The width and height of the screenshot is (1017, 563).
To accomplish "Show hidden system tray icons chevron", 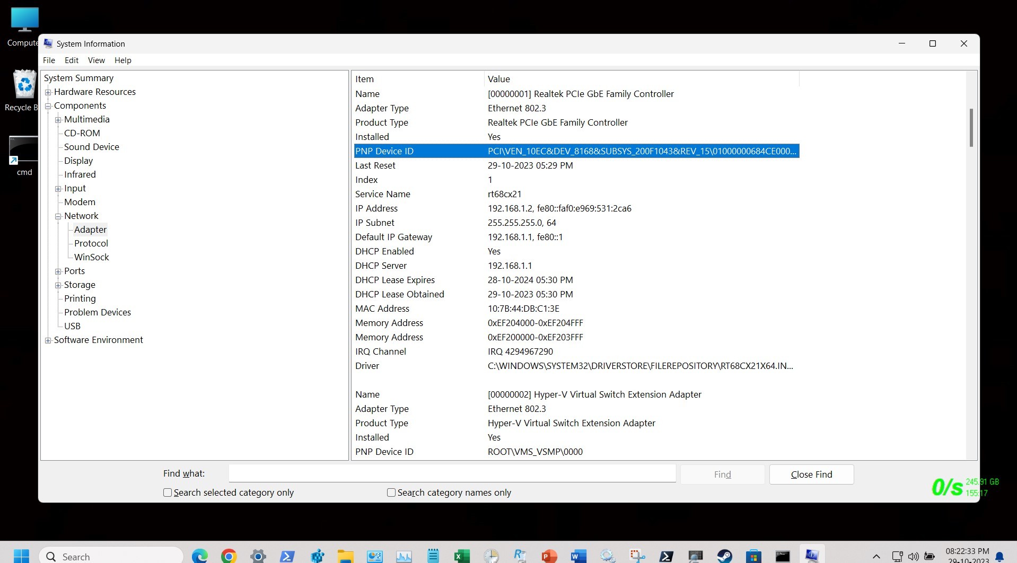I will (876, 557).
